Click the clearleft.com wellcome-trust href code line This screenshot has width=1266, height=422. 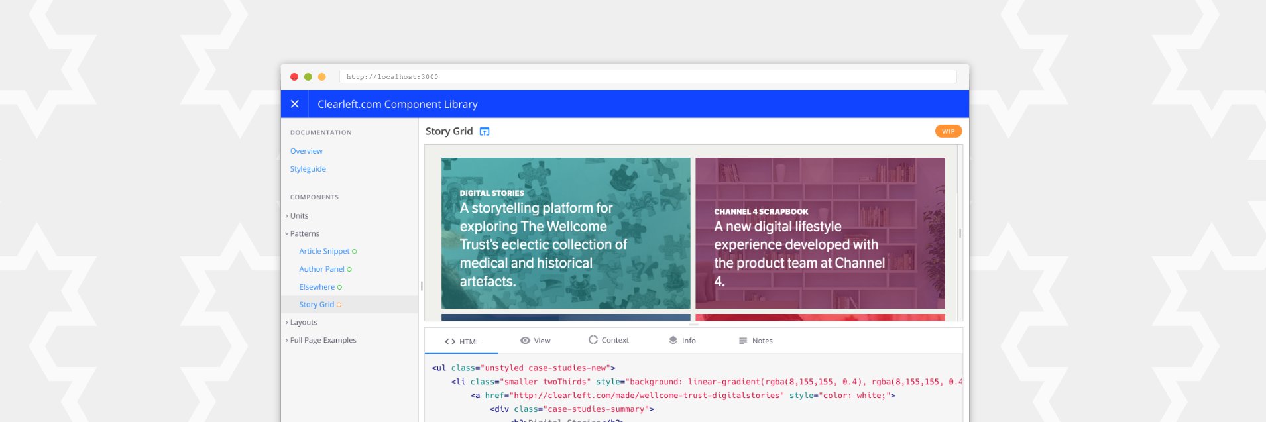[683, 396]
